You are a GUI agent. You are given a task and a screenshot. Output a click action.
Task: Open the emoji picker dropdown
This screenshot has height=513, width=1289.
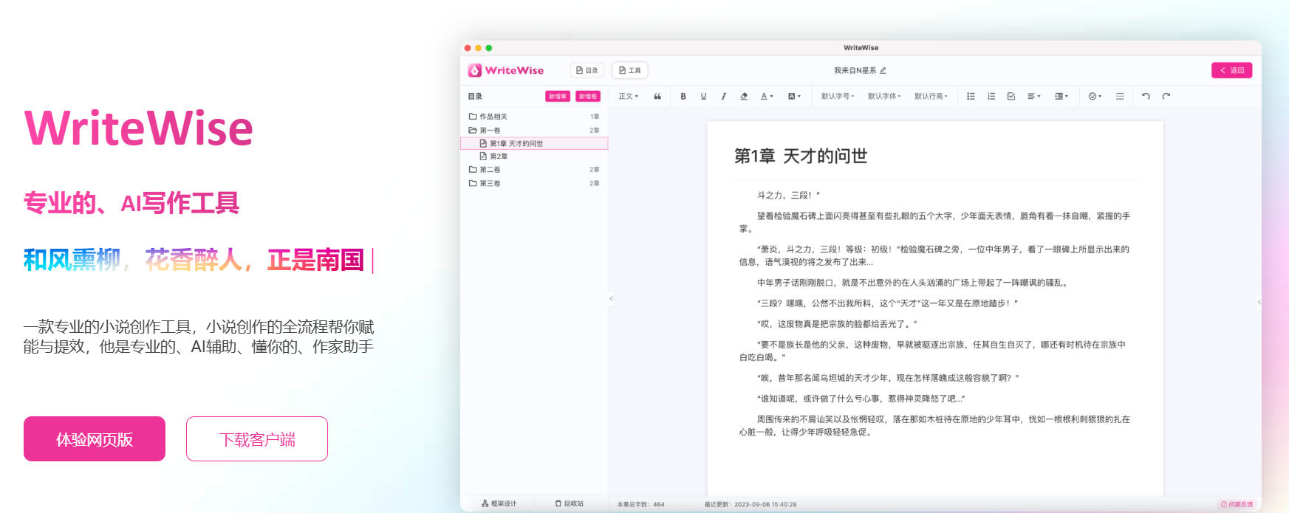click(x=1095, y=97)
